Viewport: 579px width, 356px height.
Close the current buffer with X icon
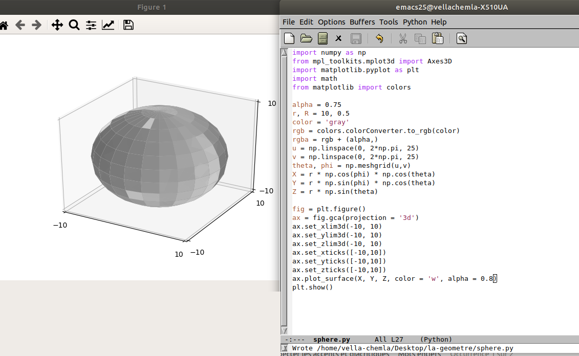point(338,38)
